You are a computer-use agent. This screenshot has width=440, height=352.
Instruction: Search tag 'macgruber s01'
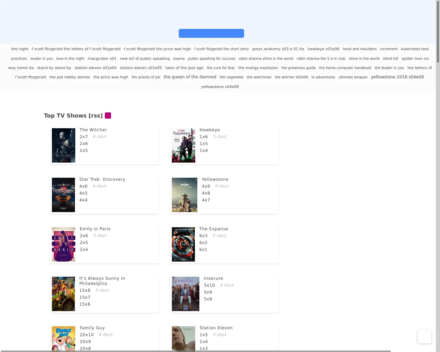pyautogui.click(x=102, y=58)
